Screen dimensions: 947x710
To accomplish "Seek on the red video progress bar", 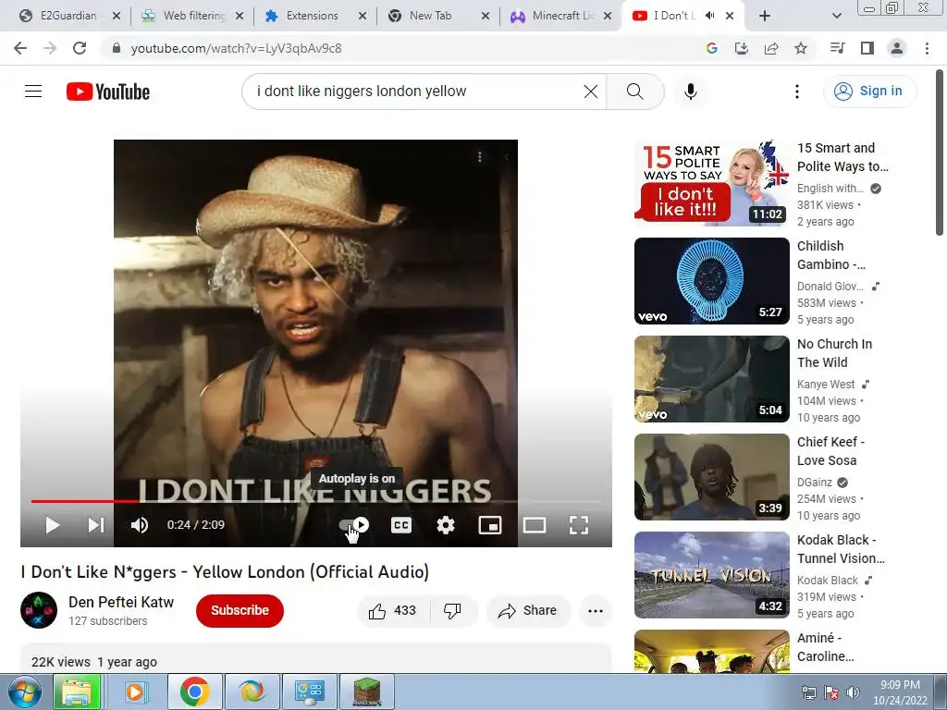I will pos(316,500).
